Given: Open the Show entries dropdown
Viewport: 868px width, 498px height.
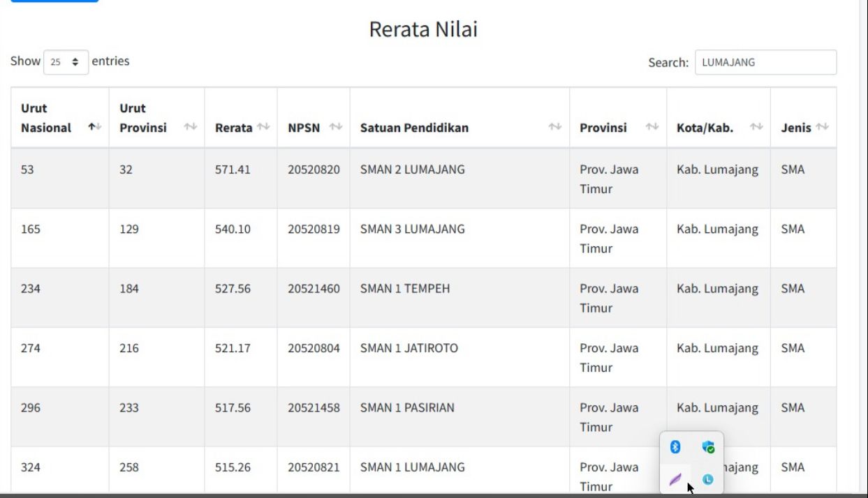Looking at the screenshot, I should 66,62.
